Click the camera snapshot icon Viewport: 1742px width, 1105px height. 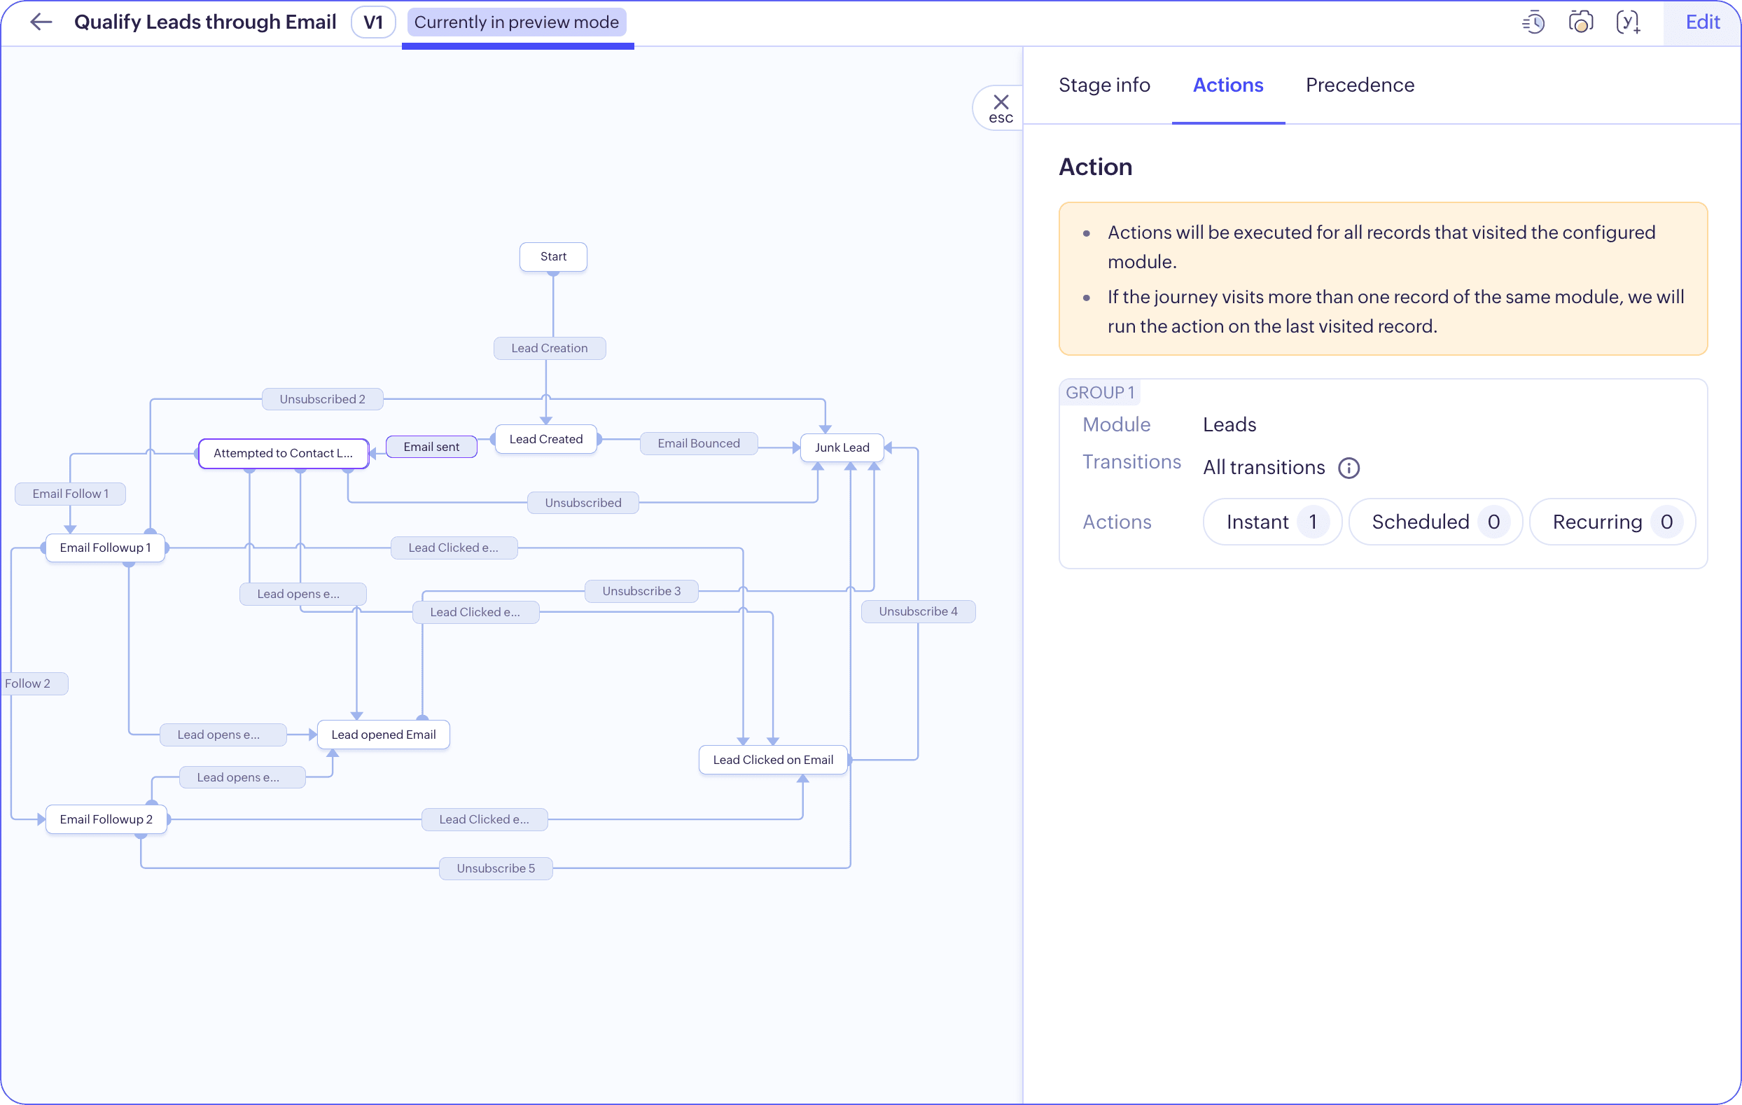point(1581,22)
